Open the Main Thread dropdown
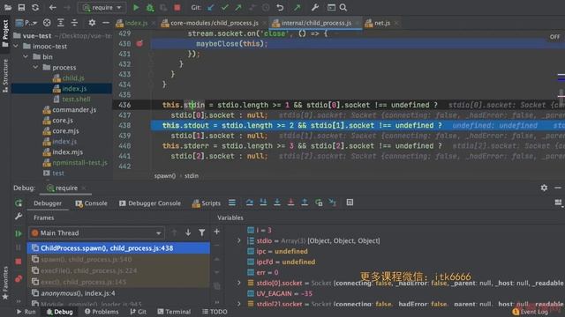 (96, 232)
